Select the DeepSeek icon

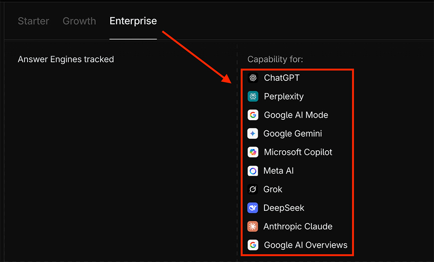253,208
